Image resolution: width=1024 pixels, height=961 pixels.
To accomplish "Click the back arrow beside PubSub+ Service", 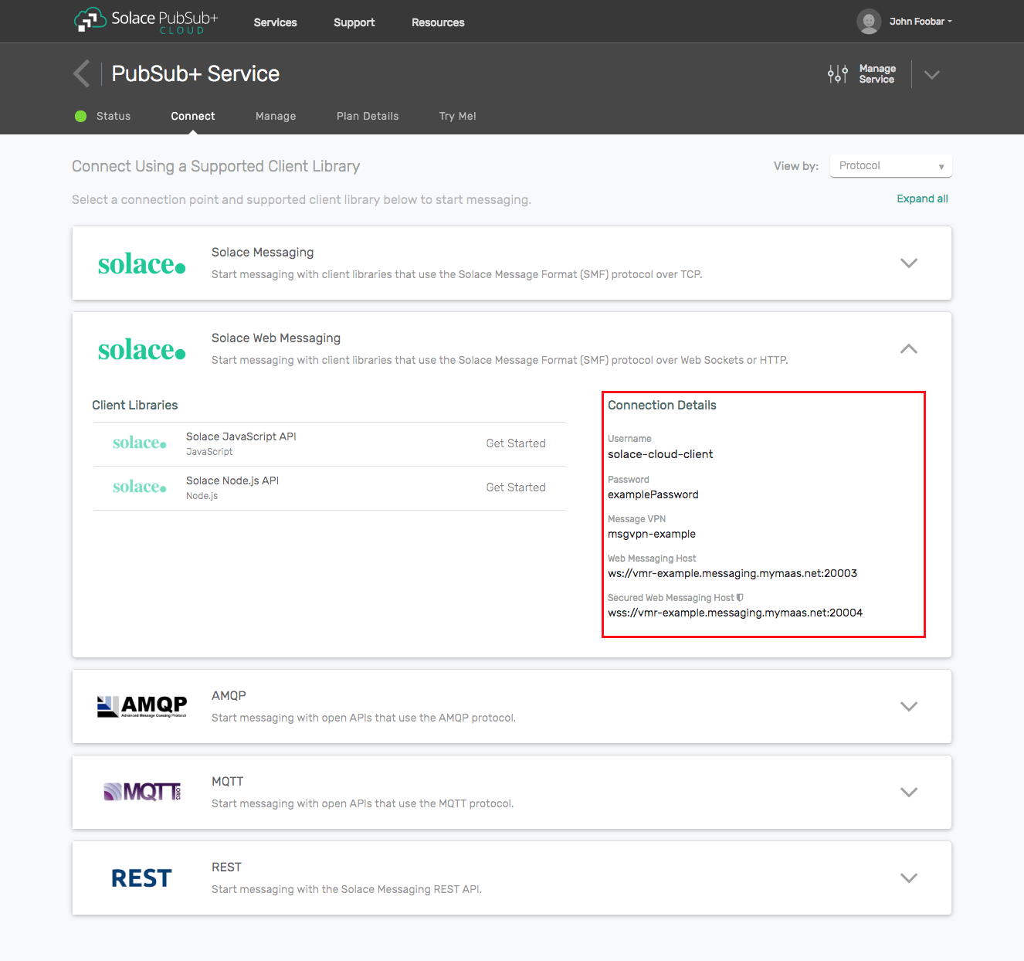I will pos(82,74).
